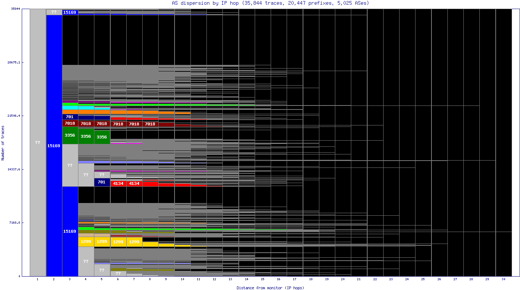Screen dimensions: 520x290
Task: Select the red 4134 block at hop 6
Action: pos(118,183)
